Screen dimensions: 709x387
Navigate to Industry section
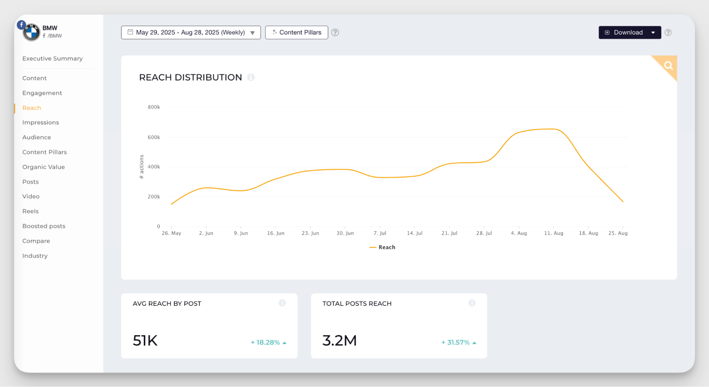pos(35,256)
